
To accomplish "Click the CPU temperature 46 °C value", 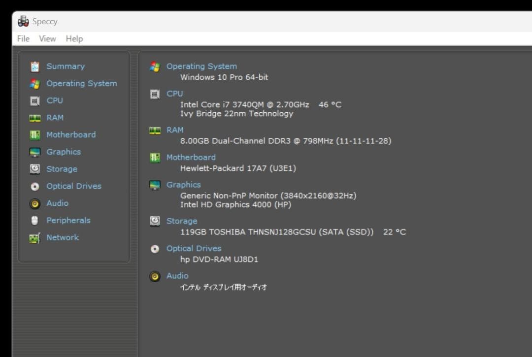I will (x=330, y=104).
